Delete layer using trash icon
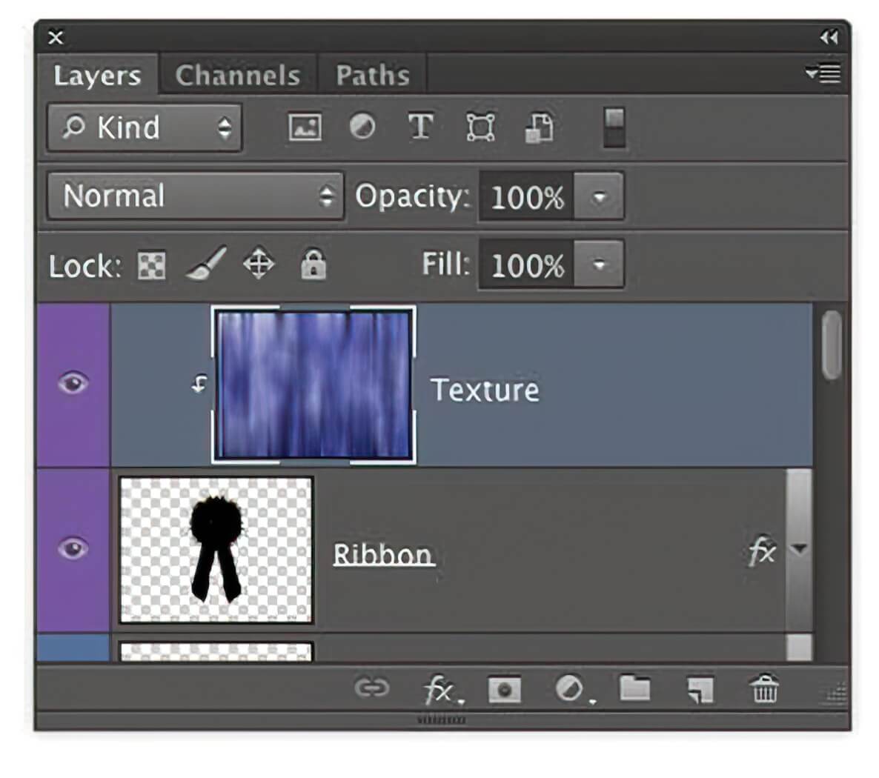The height and width of the screenshot is (778, 879). (764, 689)
